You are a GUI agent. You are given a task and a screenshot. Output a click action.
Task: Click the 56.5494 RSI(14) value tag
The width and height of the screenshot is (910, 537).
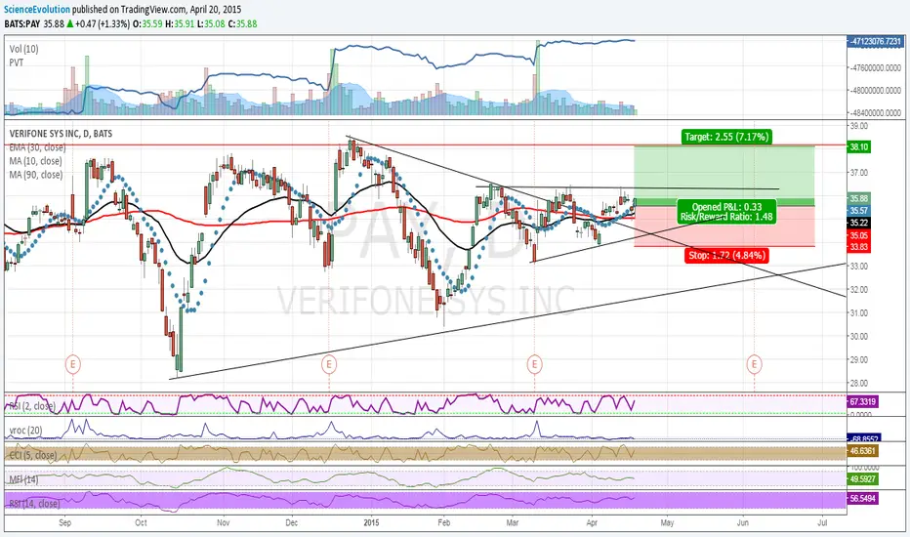pos(863,498)
